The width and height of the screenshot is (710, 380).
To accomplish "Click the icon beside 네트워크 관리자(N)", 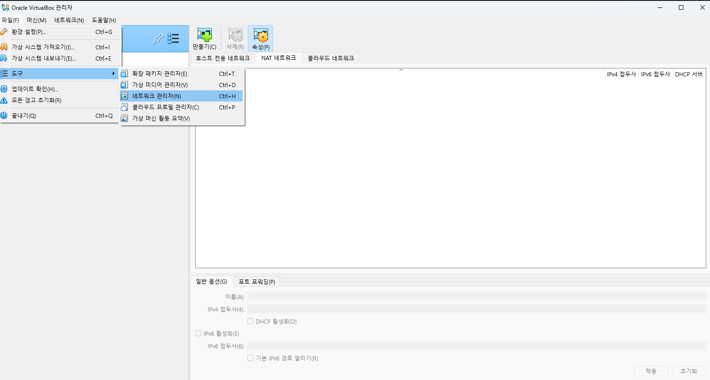I will [124, 96].
